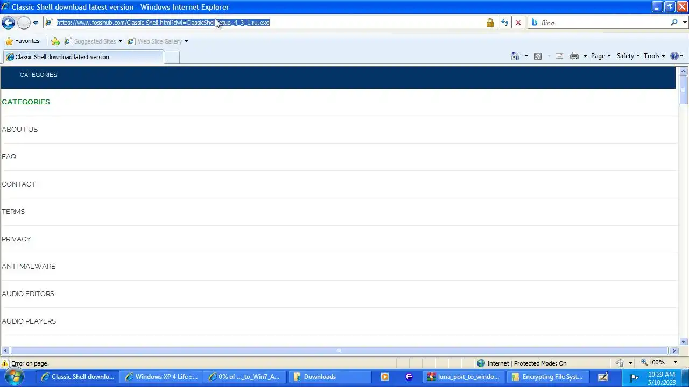The image size is (689, 387).
Task: Open Suggested Sites link
Action: pos(90,41)
